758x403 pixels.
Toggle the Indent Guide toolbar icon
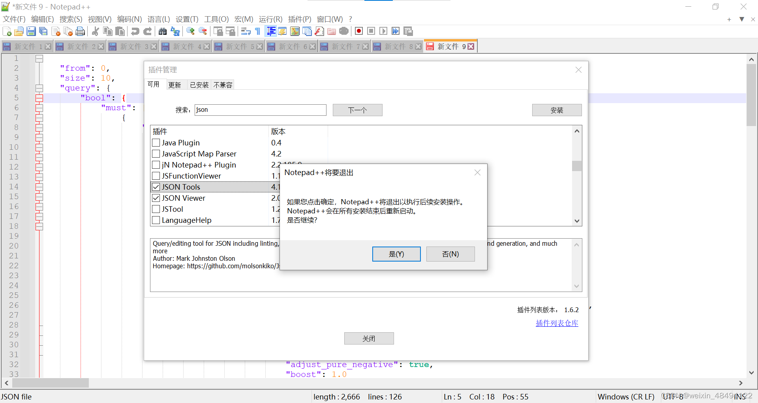(271, 31)
